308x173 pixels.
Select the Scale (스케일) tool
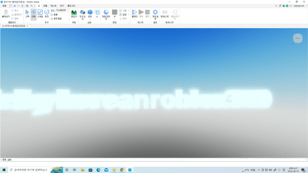coord(40,14)
